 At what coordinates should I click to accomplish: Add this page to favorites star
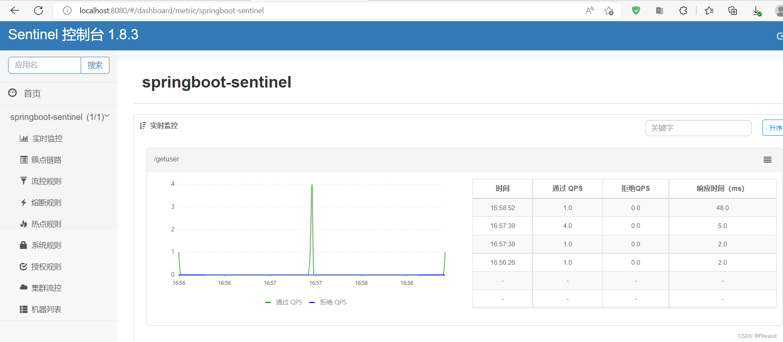pos(609,11)
